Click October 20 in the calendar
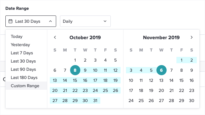 point(55,90)
